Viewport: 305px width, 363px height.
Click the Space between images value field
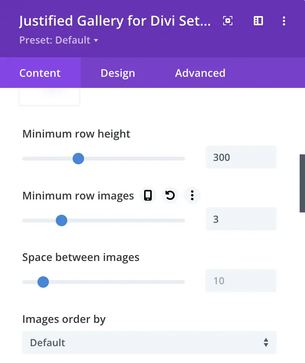[241, 281]
